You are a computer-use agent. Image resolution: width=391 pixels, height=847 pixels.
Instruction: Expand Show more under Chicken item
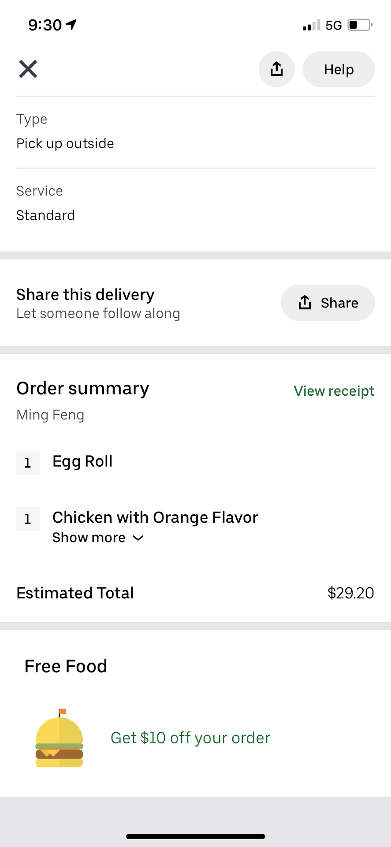point(89,538)
